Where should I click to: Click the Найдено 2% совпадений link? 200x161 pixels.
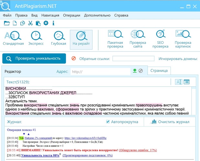click(x=38, y=138)
